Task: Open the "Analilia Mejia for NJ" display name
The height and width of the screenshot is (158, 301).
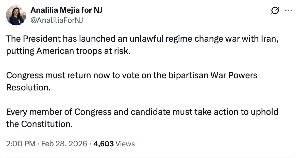Action: pyautogui.click(x=66, y=10)
